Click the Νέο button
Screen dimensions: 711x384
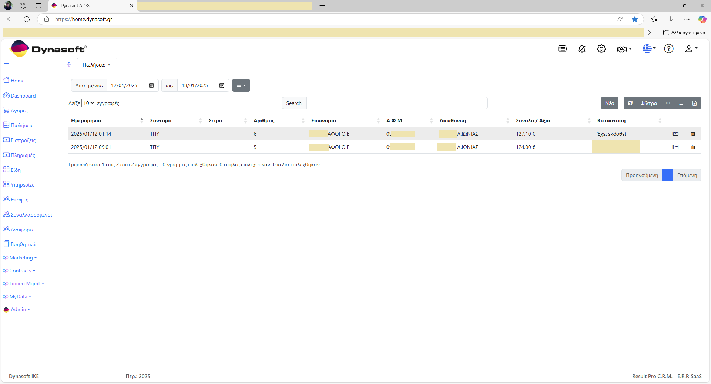(x=610, y=103)
